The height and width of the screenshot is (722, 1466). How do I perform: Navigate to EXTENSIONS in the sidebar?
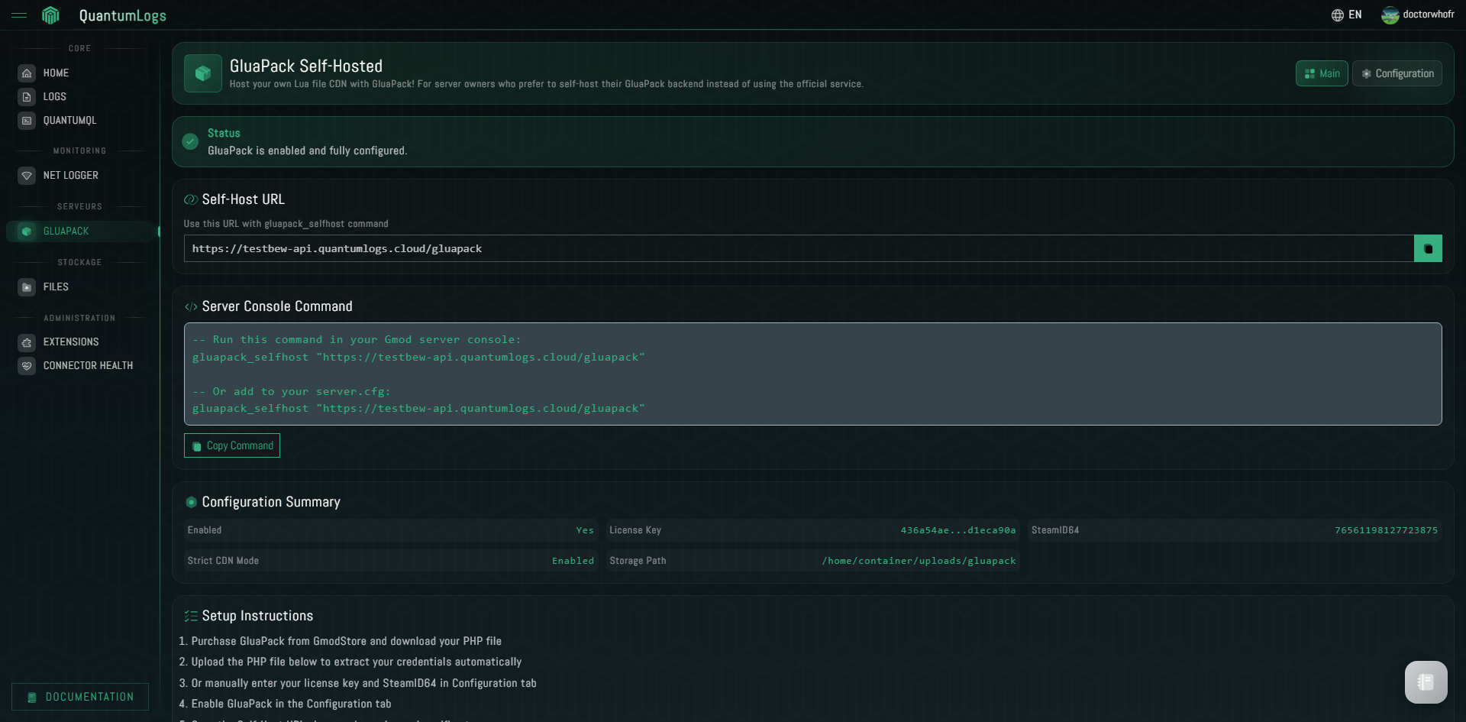71,342
